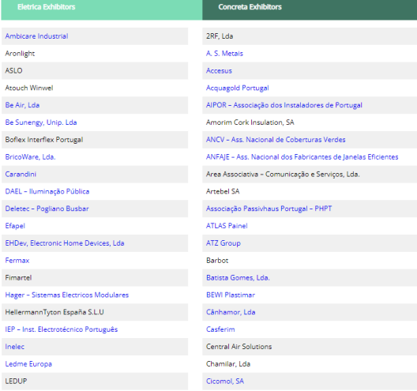Screen dimensions: 417x391
Task: Open the Be Air, Lda link
Action: coord(22,105)
